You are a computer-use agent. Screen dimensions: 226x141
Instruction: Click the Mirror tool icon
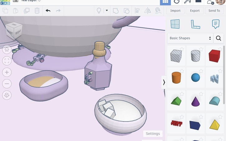click(147, 11)
